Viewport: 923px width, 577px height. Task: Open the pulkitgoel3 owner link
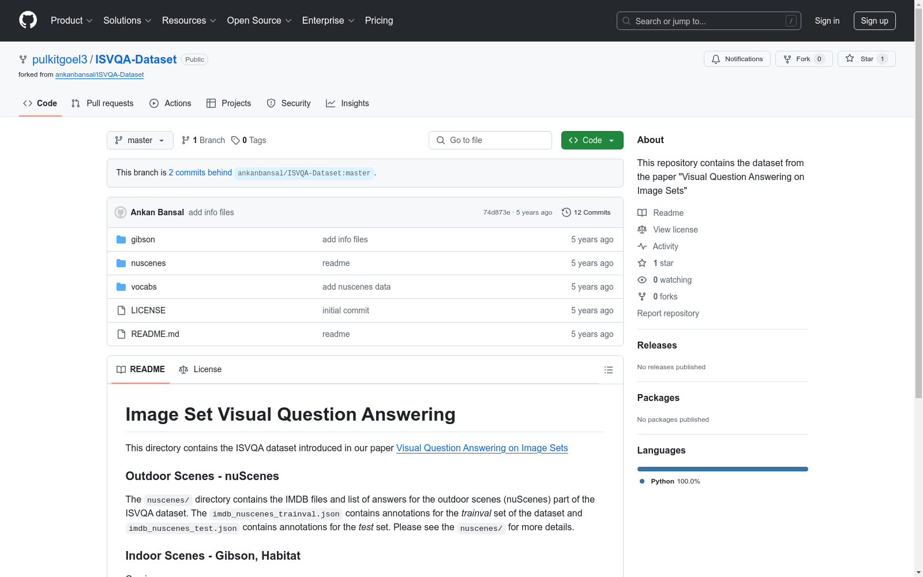60,59
